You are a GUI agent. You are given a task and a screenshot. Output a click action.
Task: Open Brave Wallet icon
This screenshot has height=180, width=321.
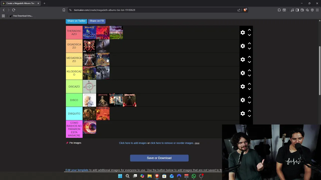pos(302,10)
